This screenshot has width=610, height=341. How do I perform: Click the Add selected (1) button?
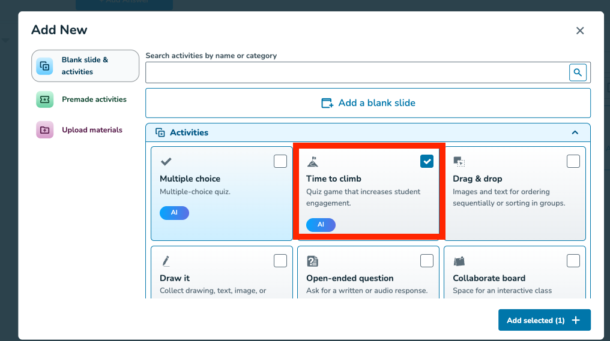pyautogui.click(x=544, y=320)
